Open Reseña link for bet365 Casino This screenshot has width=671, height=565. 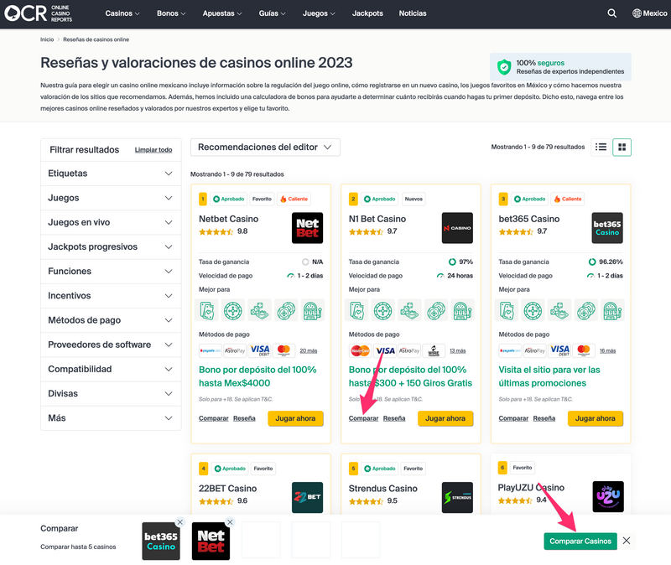544,418
